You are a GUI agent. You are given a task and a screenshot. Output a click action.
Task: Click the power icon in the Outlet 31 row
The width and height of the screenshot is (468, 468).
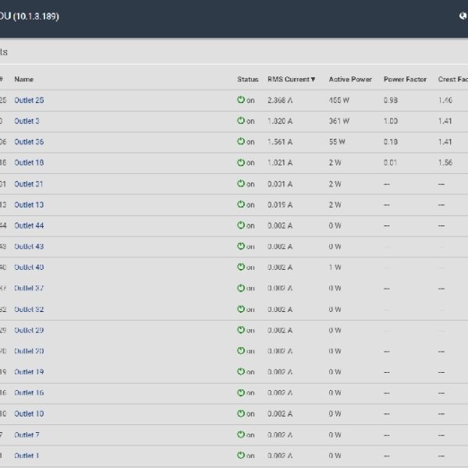tap(241, 183)
